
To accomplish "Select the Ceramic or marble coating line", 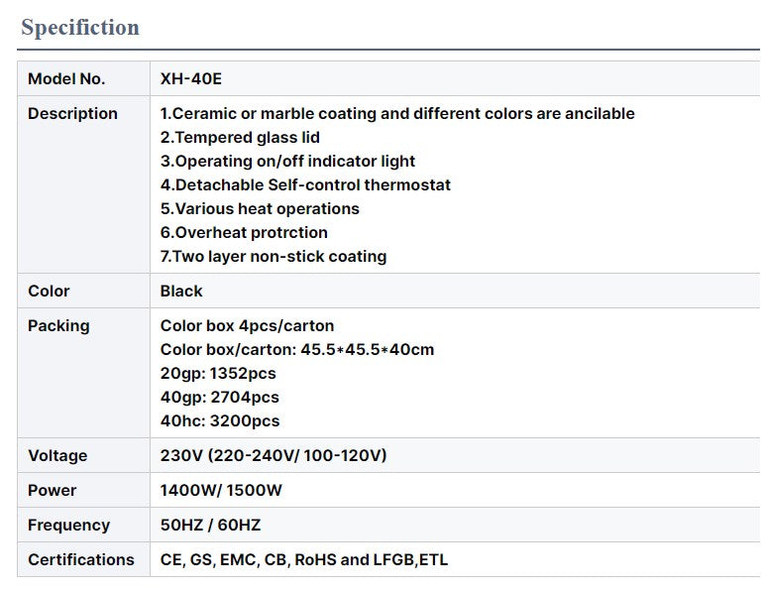I will [397, 113].
